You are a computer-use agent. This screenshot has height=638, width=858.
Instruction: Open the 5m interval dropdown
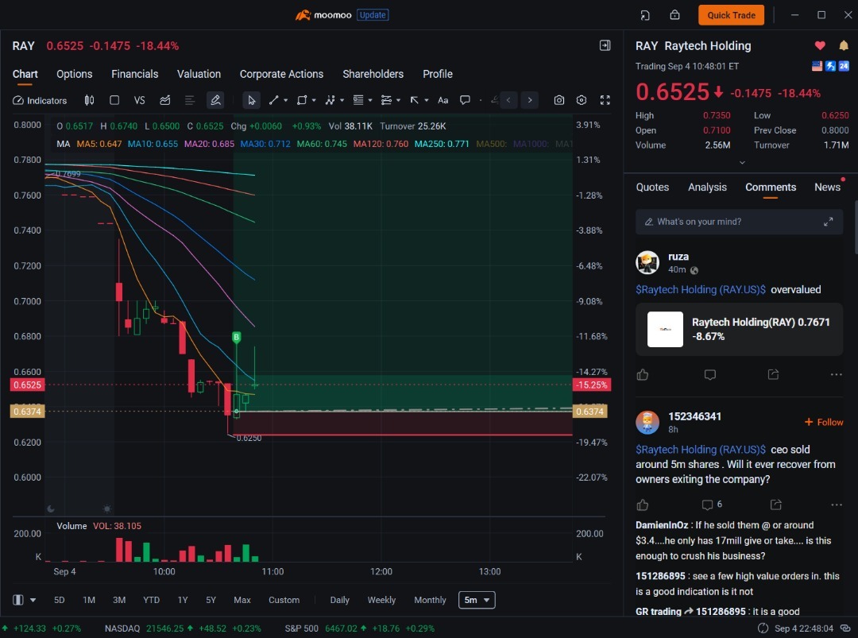tap(477, 600)
